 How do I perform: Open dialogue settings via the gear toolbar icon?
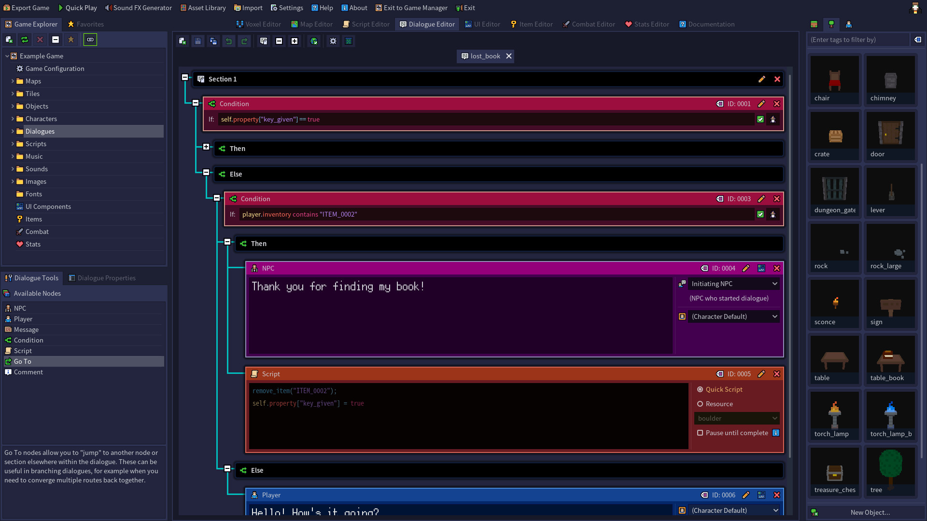[333, 41]
